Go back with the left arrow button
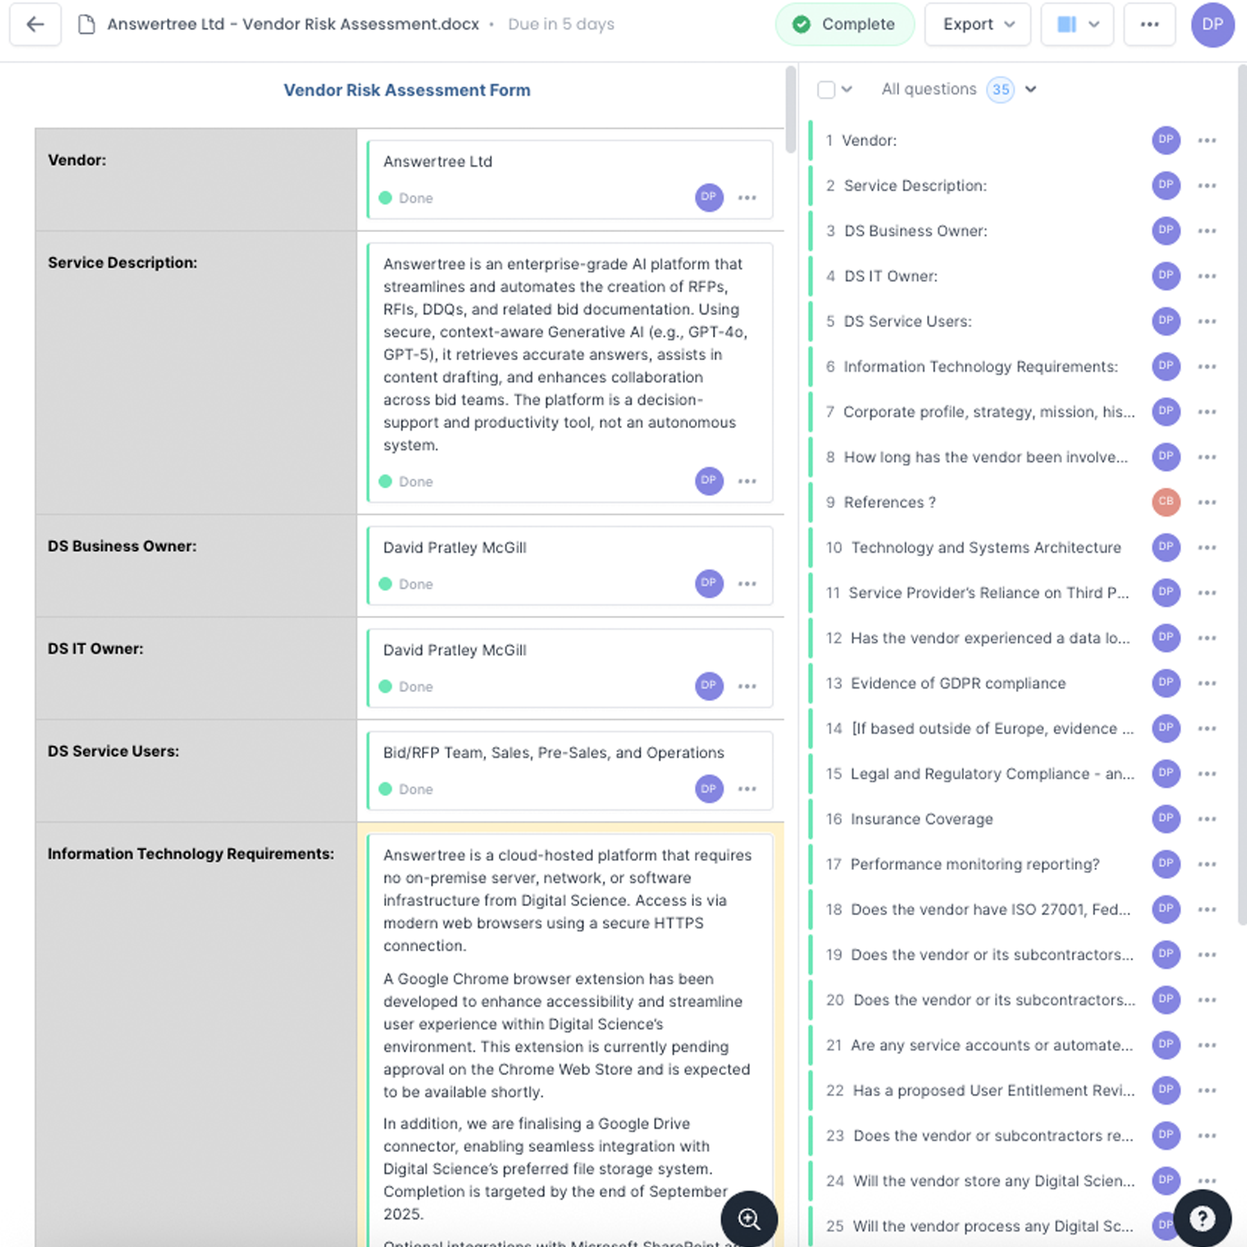Screen dimensions: 1247x1247 click(35, 25)
